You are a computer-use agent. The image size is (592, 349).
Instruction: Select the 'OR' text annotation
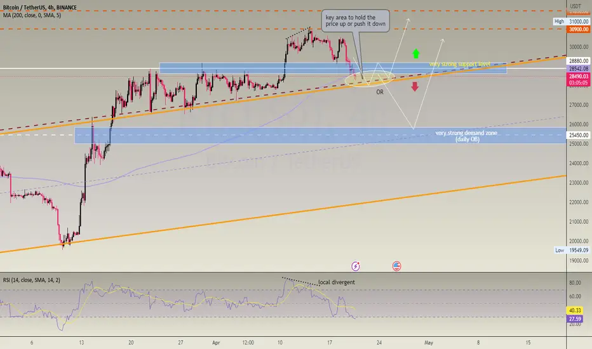pyautogui.click(x=380, y=92)
